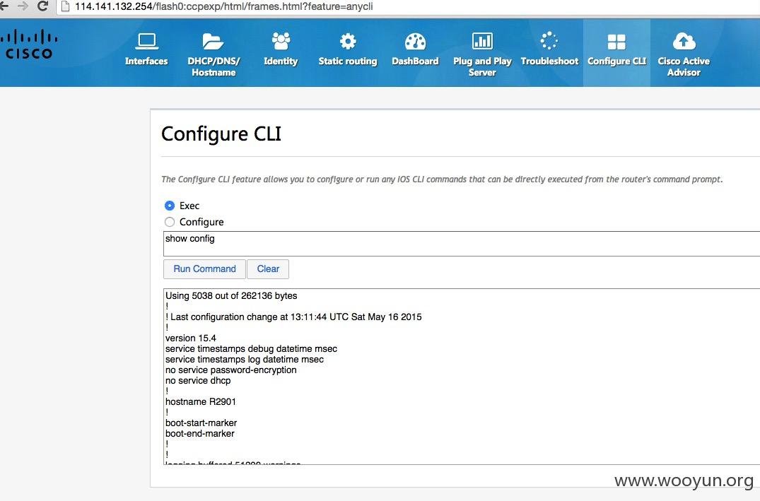The width and height of the screenshot is (760, 501).
Task: Open the Identity users icon
Action: click(x=281, y=41)
